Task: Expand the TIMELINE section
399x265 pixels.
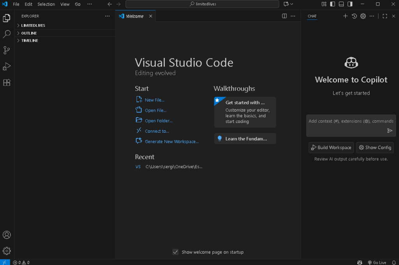Action: pos(30,40)
